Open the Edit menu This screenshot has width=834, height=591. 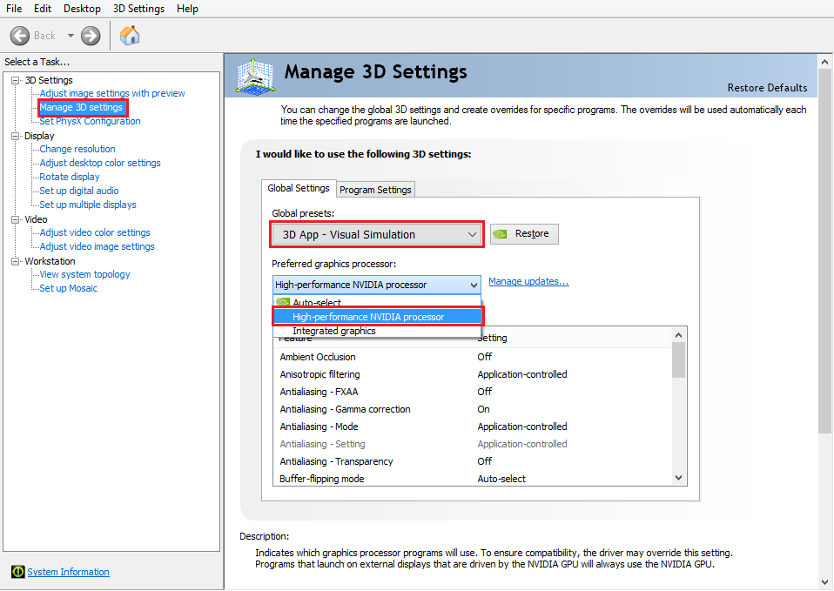[43, 9]
